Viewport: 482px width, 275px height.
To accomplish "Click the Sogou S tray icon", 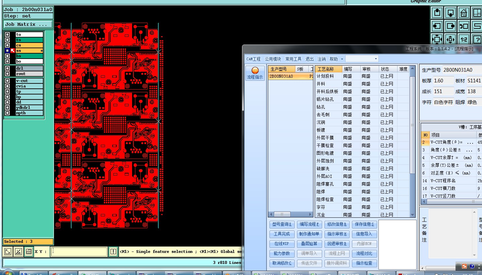I will (x=464, y=266).
